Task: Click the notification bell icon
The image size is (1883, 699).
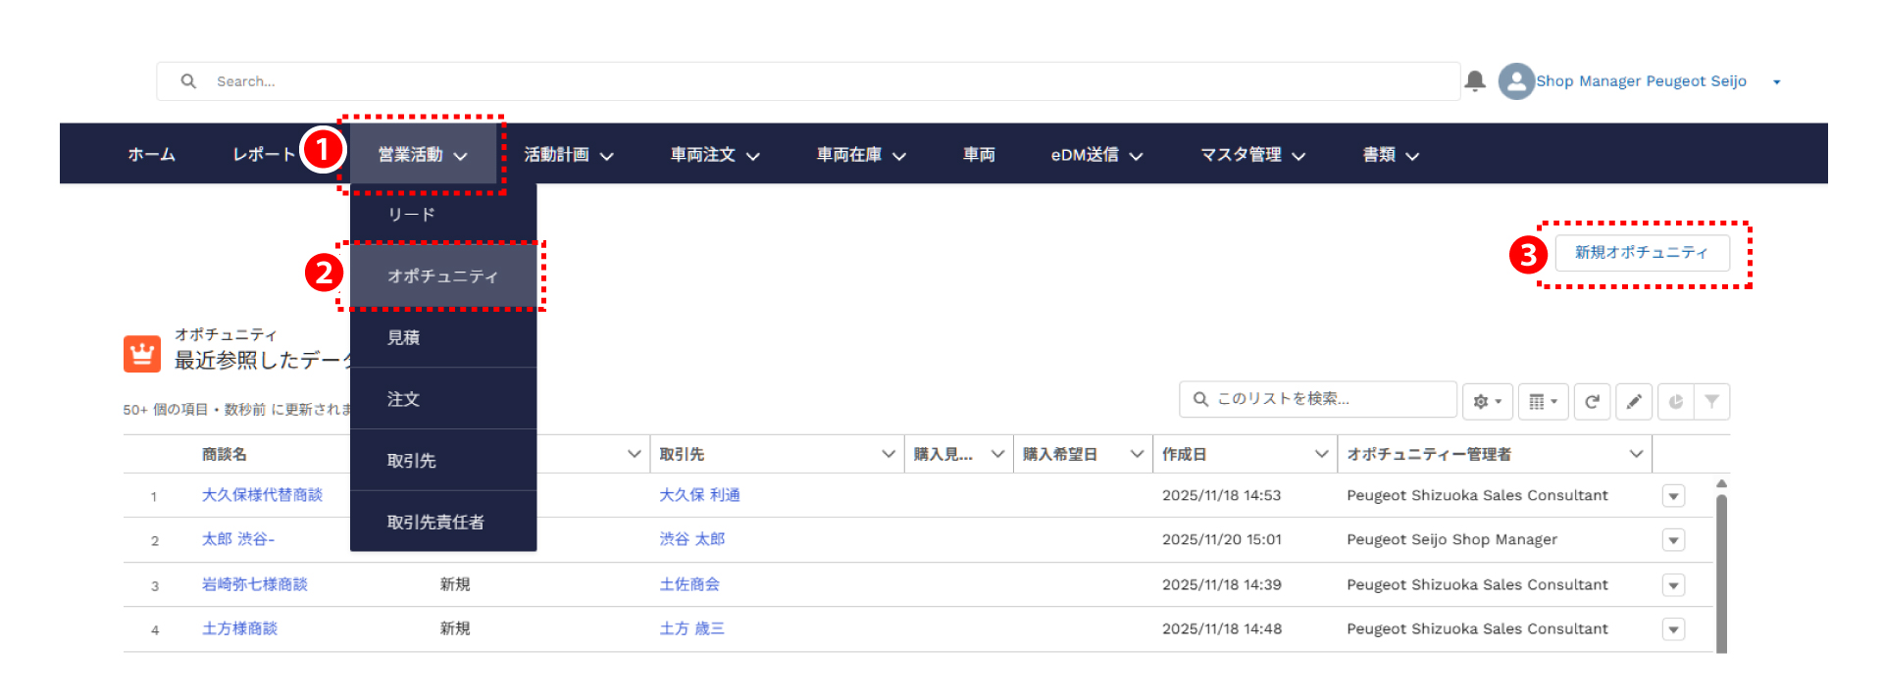Action: coord(1474,81)
